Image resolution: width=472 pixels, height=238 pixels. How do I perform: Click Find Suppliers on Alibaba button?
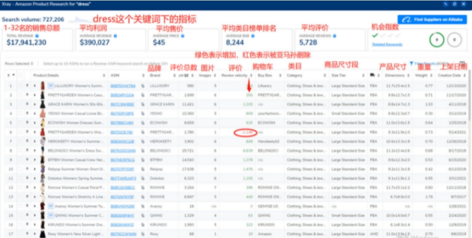pos(432,20)
